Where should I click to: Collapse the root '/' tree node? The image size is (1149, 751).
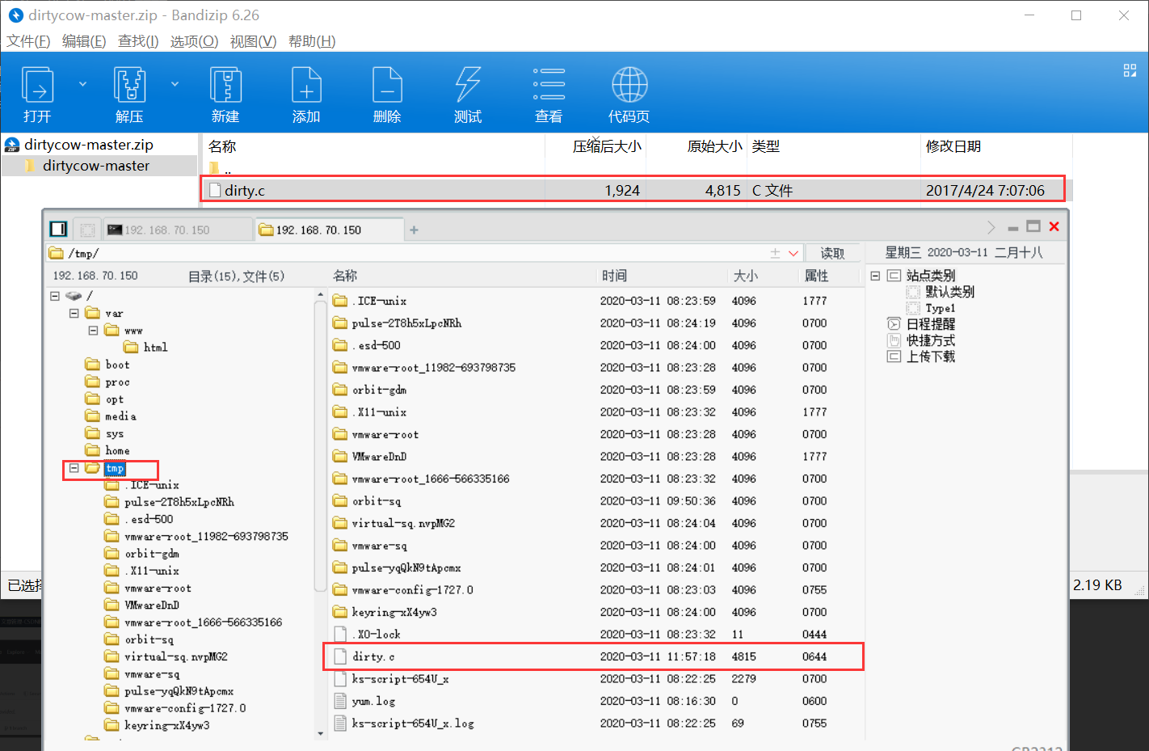55,296
